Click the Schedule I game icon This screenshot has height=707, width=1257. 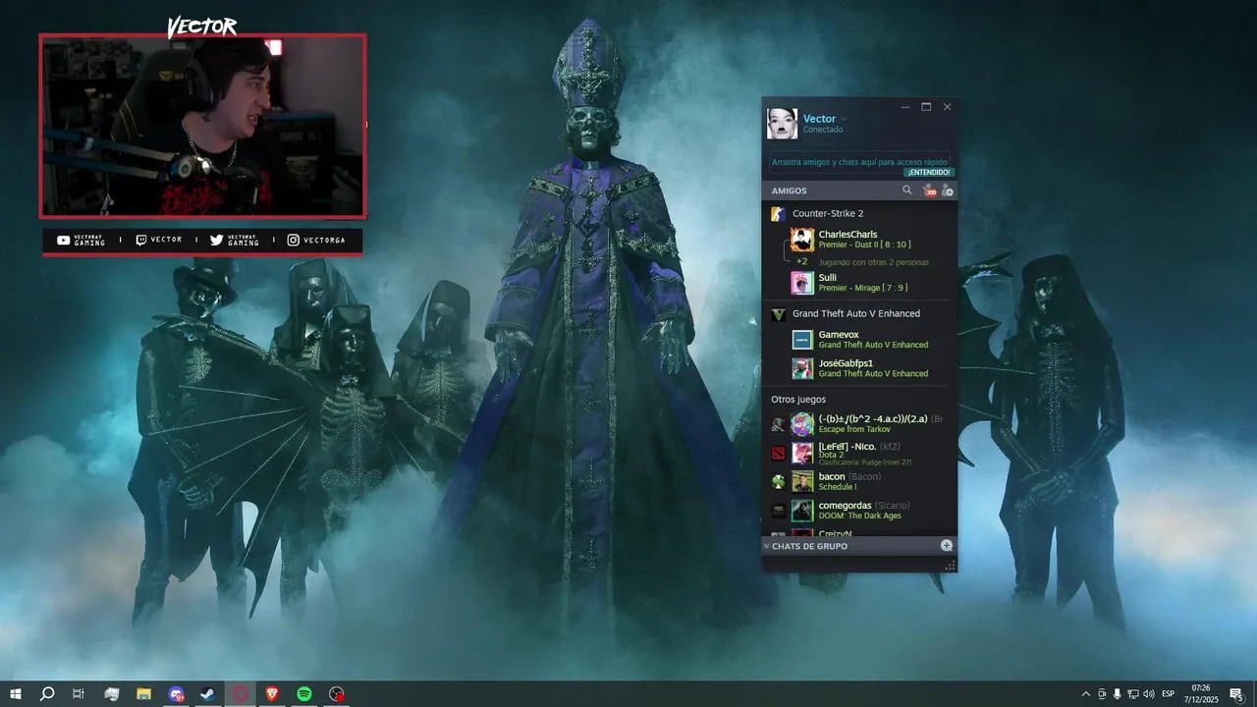[778, 482]
